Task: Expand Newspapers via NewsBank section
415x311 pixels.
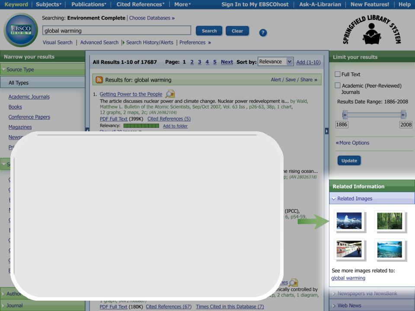Action: pyautogui.click(x=372, y=293)
